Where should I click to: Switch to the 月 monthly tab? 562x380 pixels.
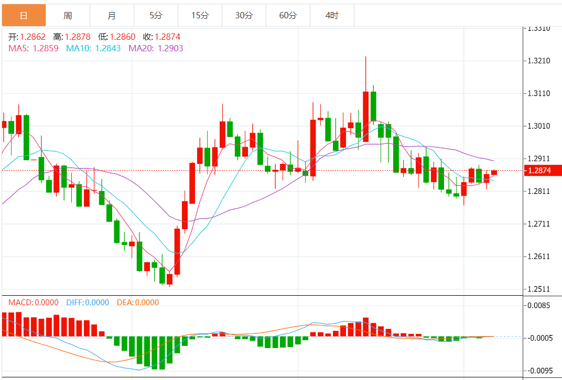(x=112, y=15)
